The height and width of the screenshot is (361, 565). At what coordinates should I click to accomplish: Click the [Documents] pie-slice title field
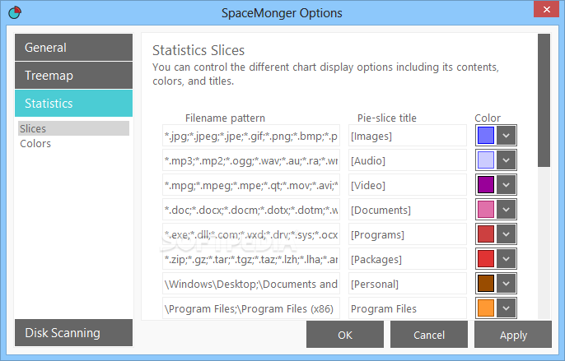pos(408,210)
